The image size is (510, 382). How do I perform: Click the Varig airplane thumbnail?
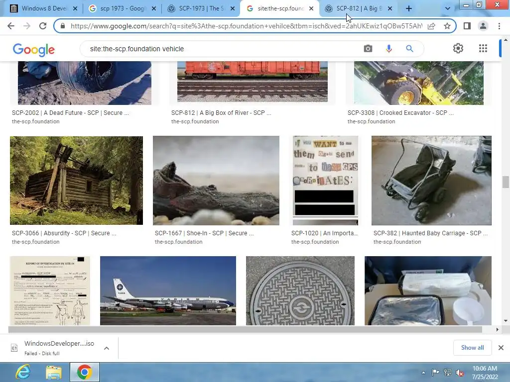click(x=168, y=290)
